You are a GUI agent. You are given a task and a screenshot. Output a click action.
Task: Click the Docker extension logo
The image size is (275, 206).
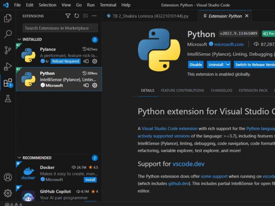click(28, 174)
